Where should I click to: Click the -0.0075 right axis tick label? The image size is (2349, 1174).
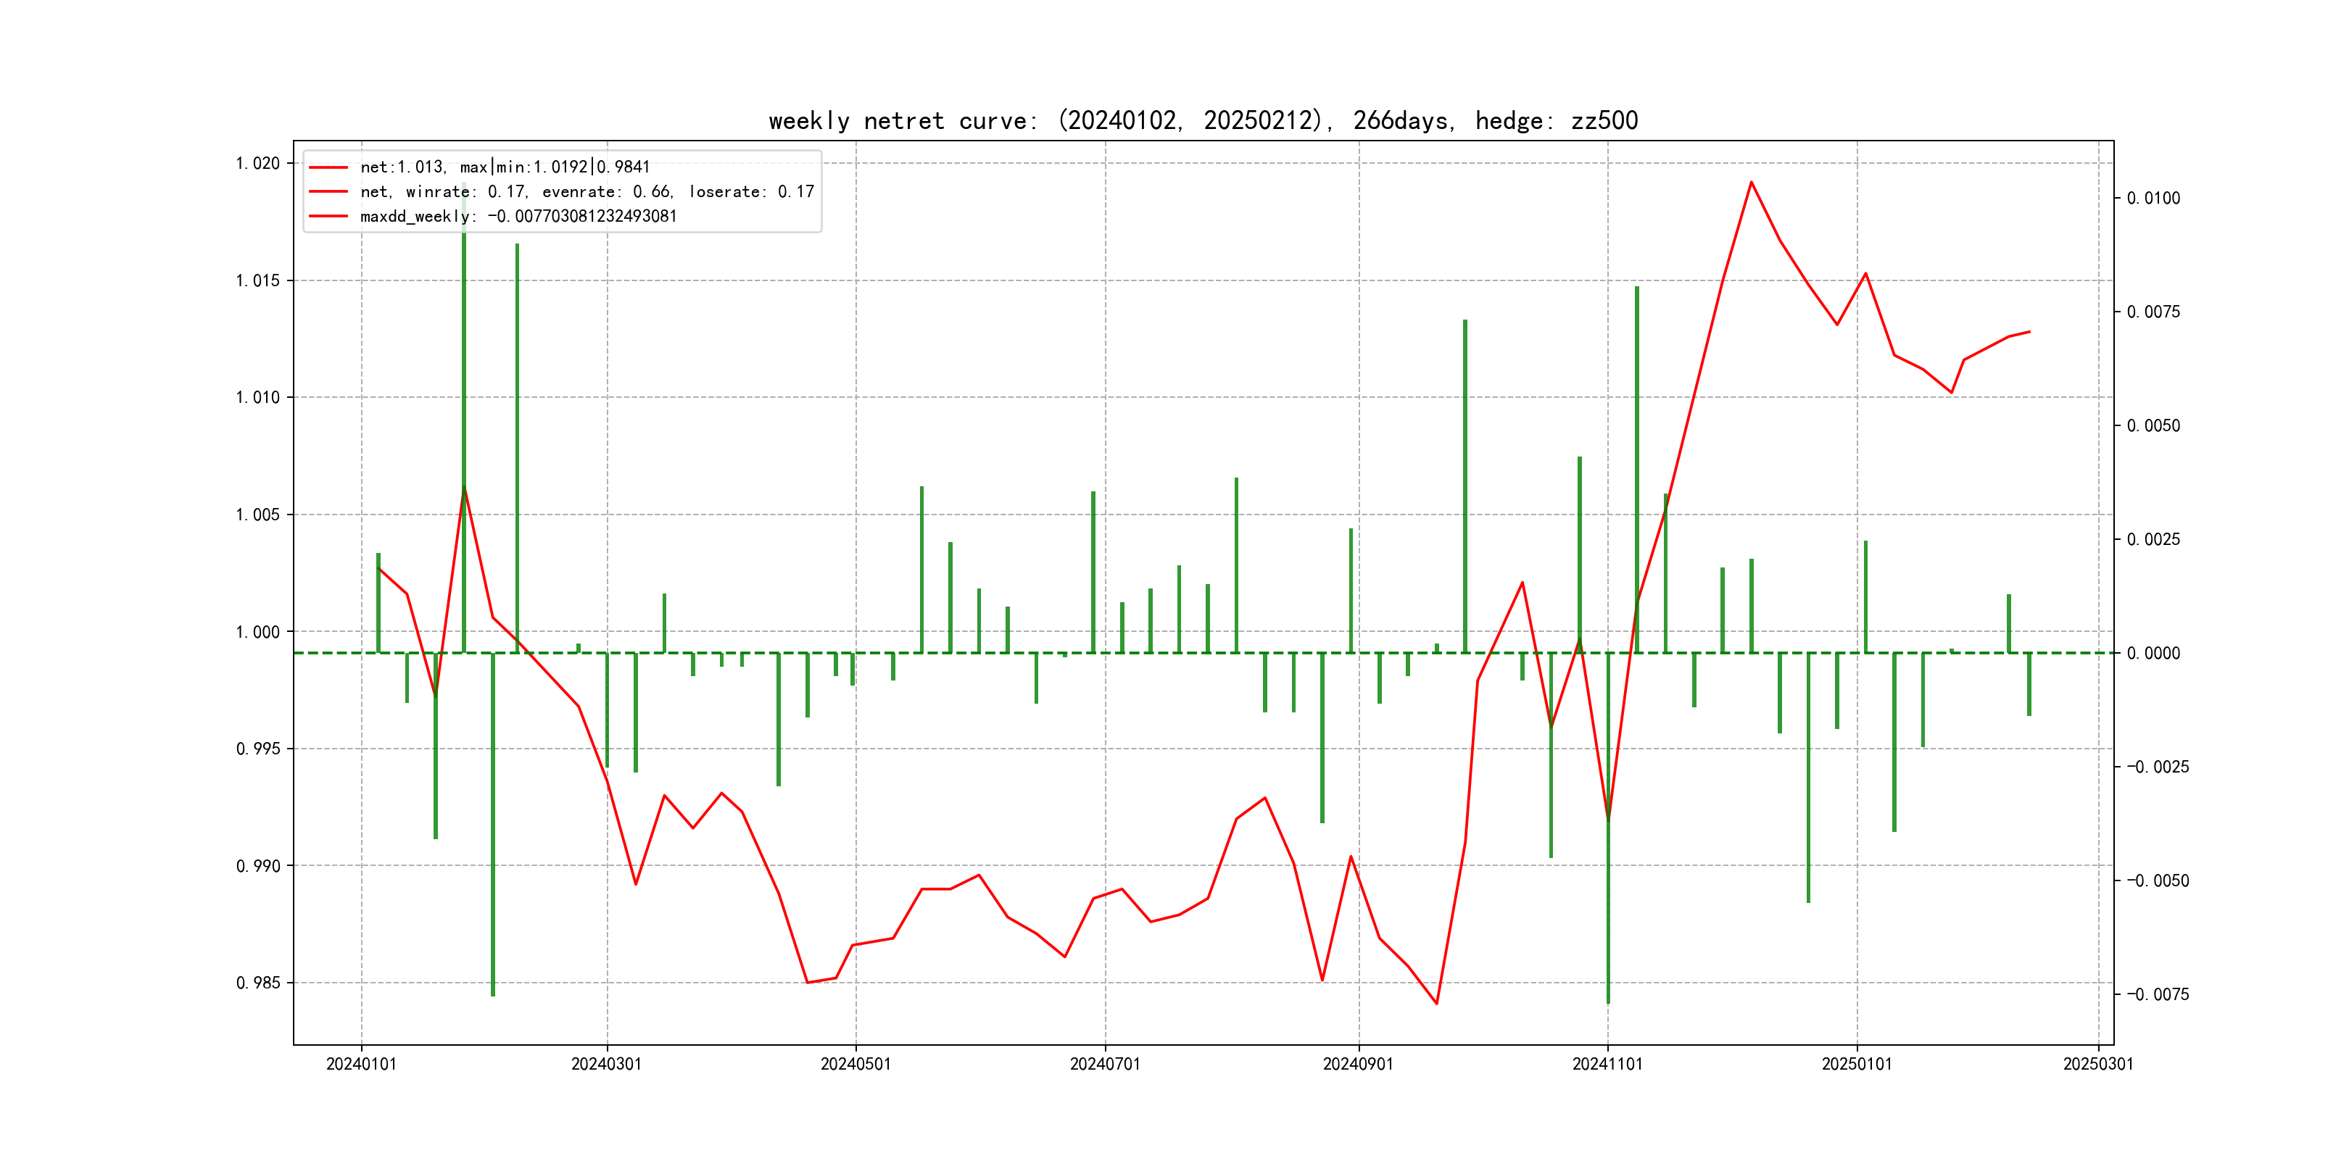tap(2157, 994)
